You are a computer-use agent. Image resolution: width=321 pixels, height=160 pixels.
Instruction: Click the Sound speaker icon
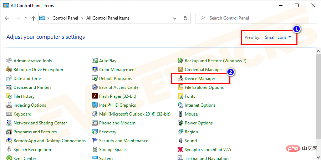tap(180, 140)
